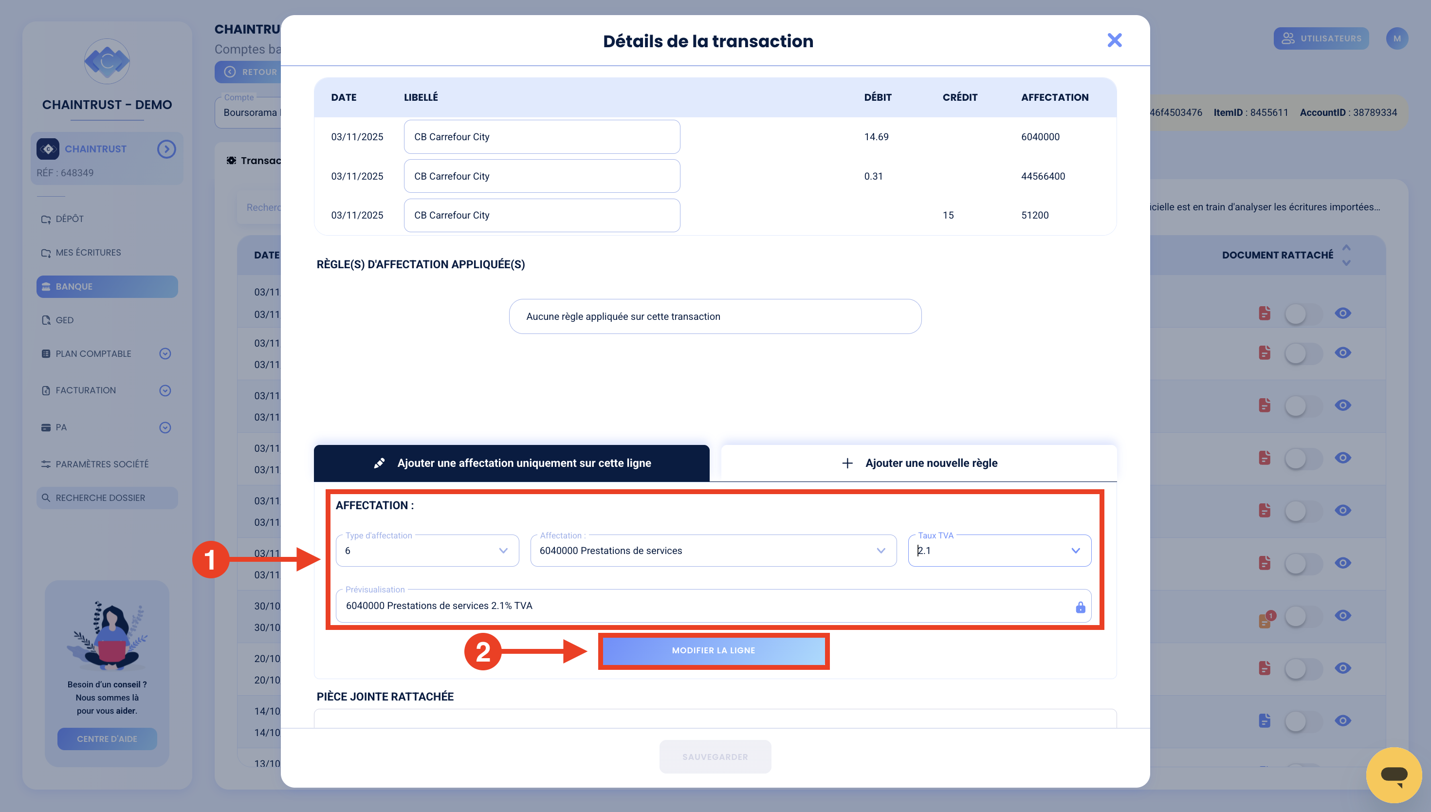Click the eye icon of fourth transaction row

(x=1343, y=458)
